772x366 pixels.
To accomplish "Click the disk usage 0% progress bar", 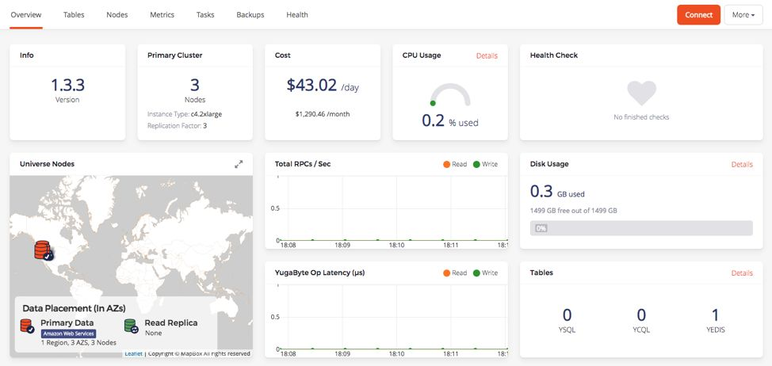I will coord(640,228).
